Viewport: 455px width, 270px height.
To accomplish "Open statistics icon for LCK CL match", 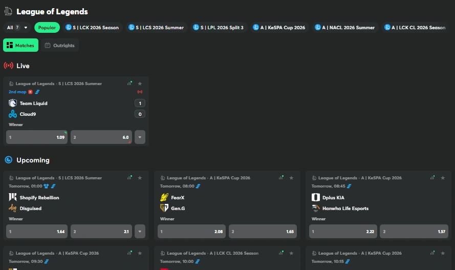I will click(x=281, y=253).
